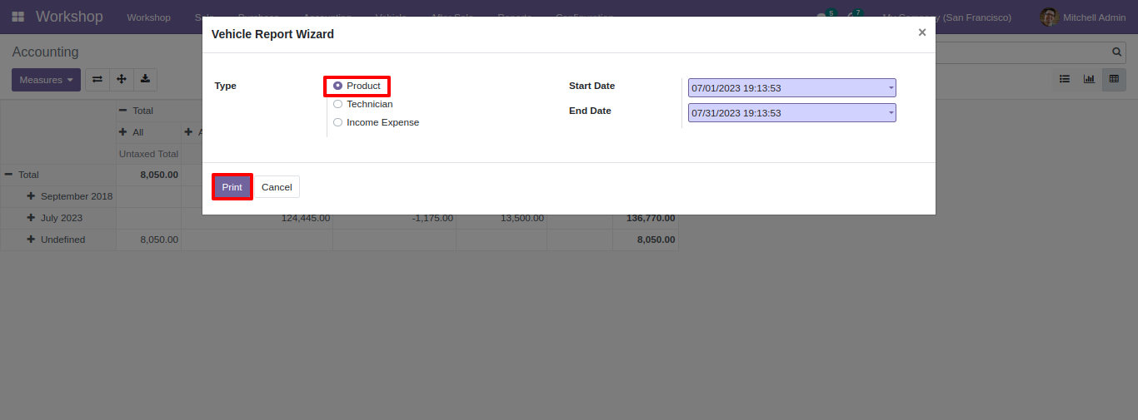Click the search magnifier icon
The height and width of the screenshot is (420, 1138).
(1117, 52)
